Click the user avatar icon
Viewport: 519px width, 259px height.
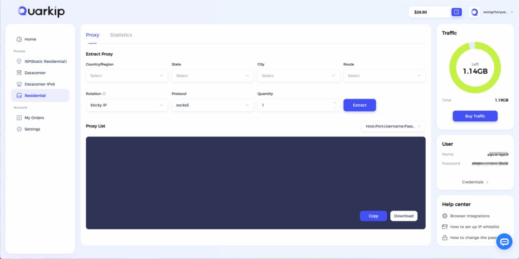tap(474, 12)
